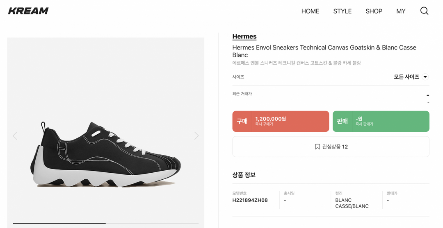This screenshot has width=443, height=228.
Task: Open the Hermes brand link
Action: point(244,36)
